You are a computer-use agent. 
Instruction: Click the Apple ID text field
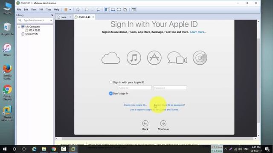coord(135,88)
